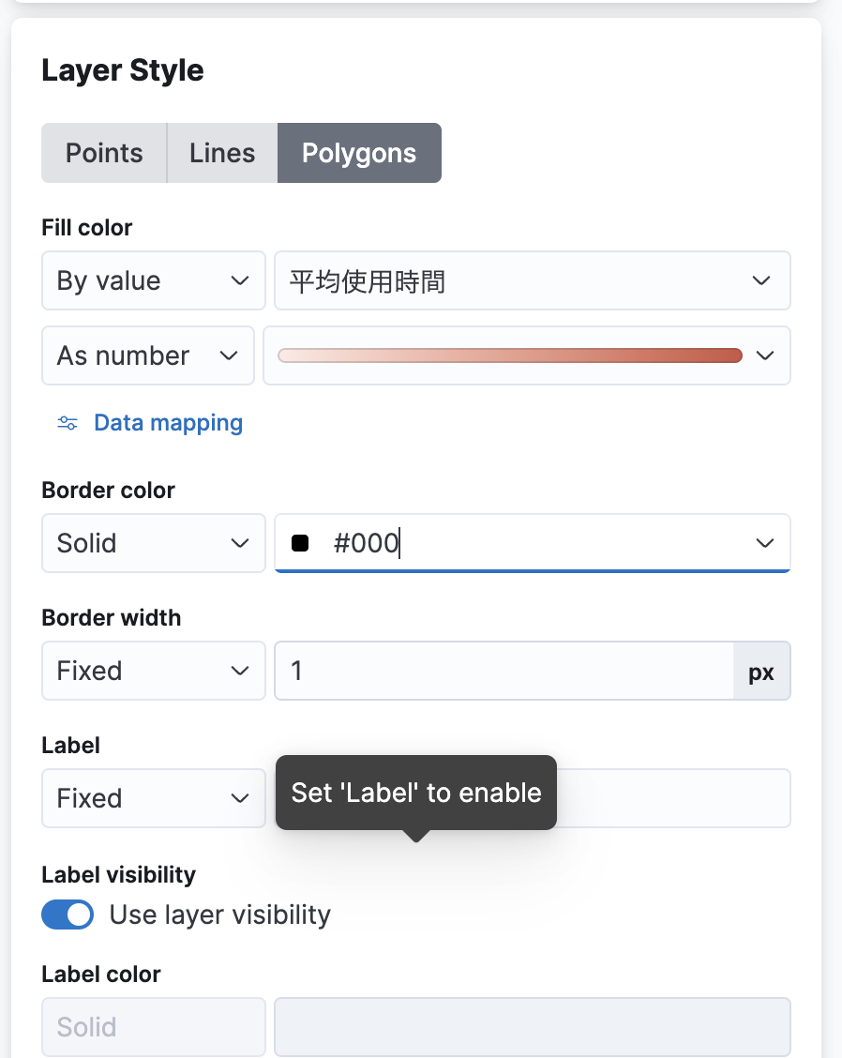Click the Use layer visibility label text
Image resolution: width=842 pixels, height=1058 pixels.
pyautogui.click(x=220, y=914)
